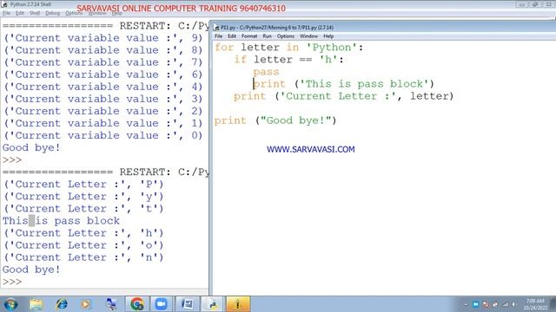Open the taskbar clock and date
The image size is (556, 312).
(x=535, y=304)
